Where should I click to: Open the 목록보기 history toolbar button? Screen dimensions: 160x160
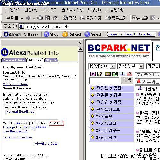point(116,18)
